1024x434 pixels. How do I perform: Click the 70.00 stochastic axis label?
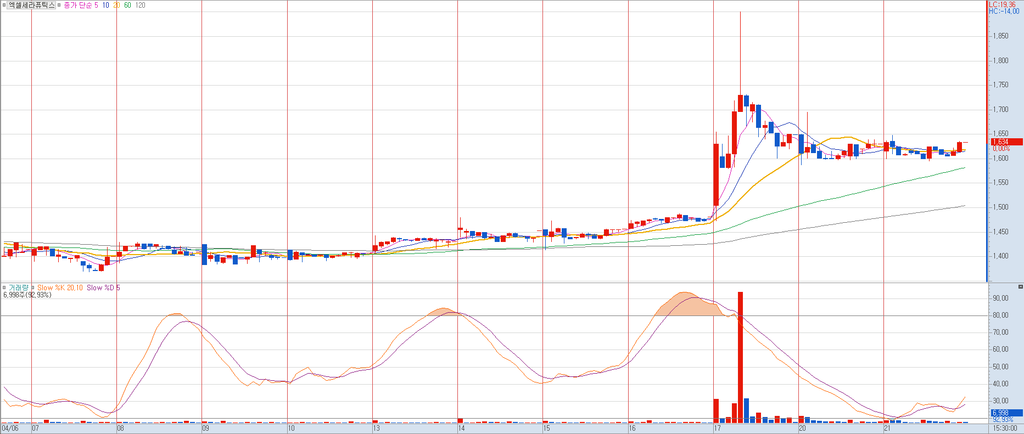(1000, 332)
